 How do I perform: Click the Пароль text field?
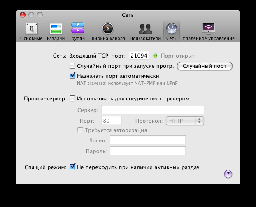[148, 151]
